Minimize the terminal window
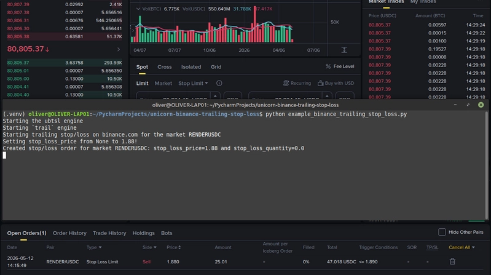 [455, 105]
